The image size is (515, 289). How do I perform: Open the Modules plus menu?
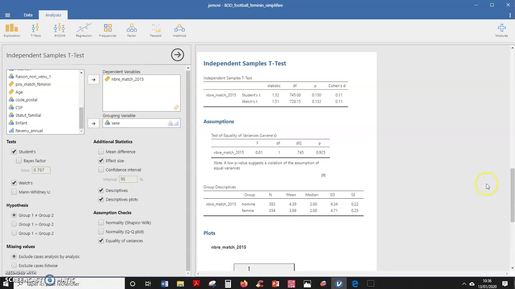click(501, 30)
